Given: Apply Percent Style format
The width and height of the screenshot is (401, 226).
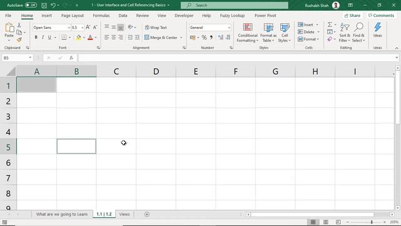Looking at the screenshot, I should (204, 38).
